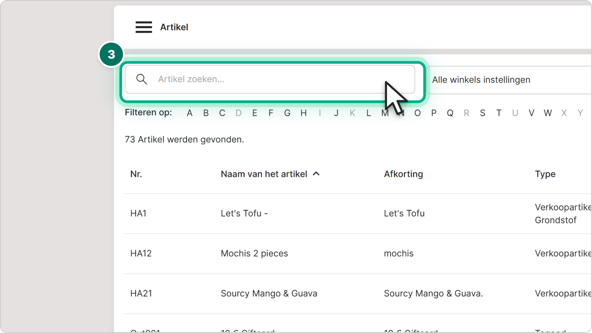
Task: Filter articles by letter L
Action: click(x=368, y=113)
